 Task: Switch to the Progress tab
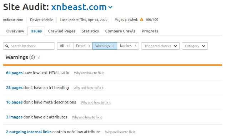150,31
